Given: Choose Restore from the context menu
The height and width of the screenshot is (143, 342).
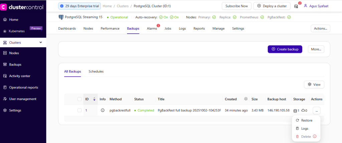Looking at the screenshot, I should [306, 120].
